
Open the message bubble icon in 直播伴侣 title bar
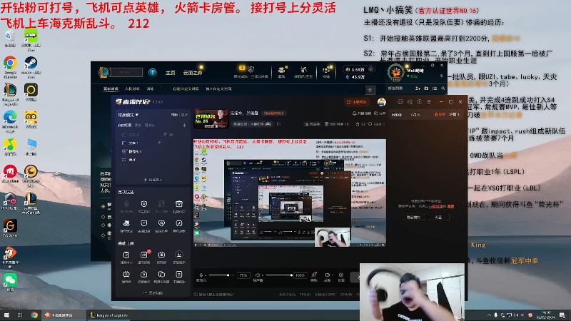pyautogui.click(x=400, y=102)
